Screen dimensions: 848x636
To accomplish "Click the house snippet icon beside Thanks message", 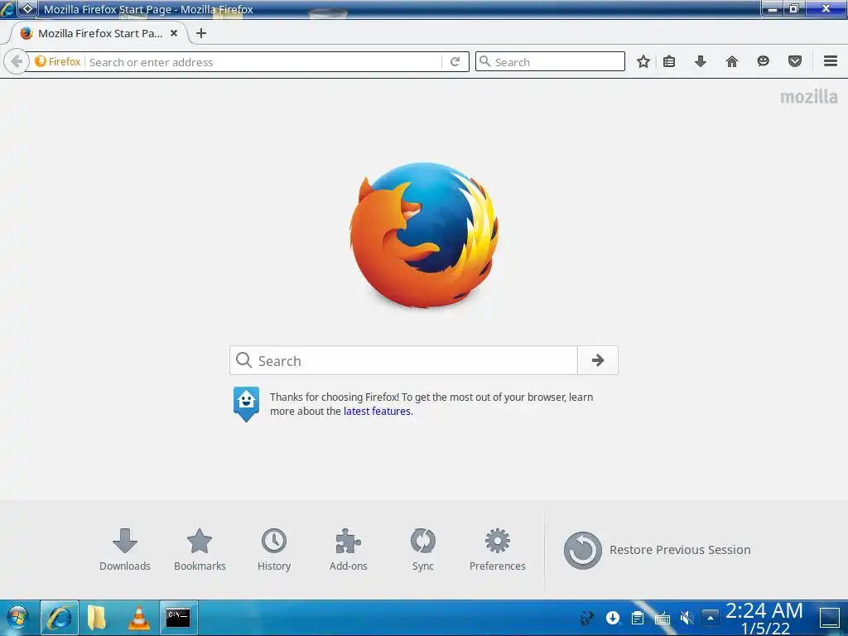I will coord(246,403).
